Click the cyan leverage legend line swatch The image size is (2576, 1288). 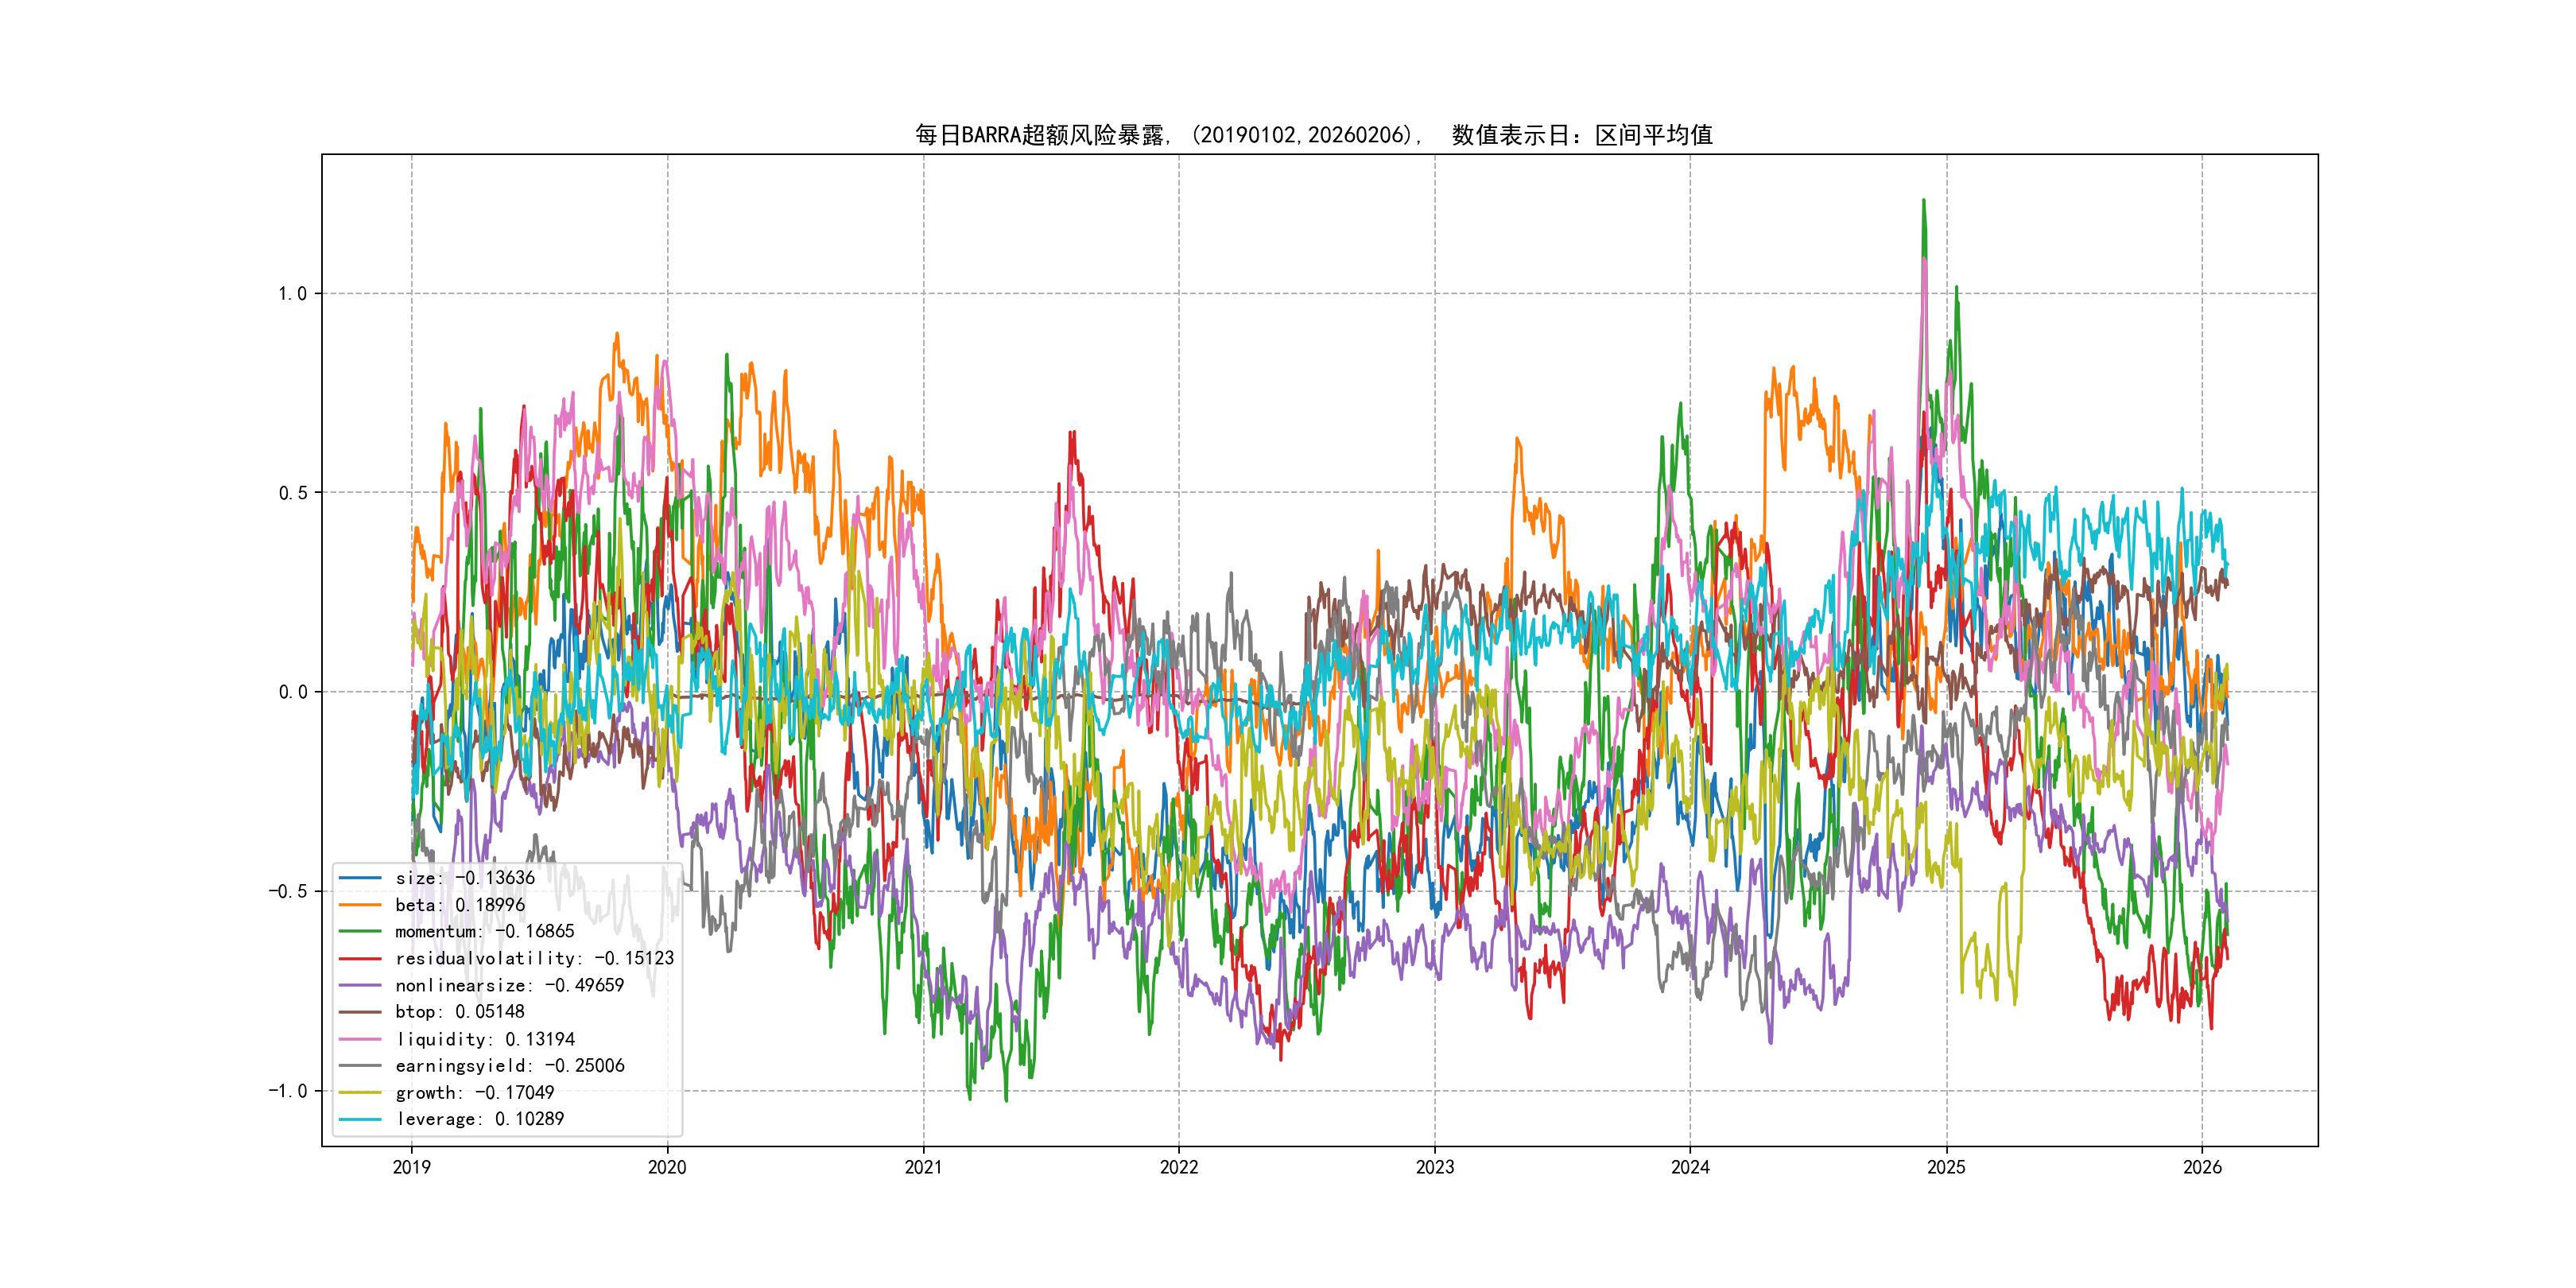tap(360, 1119)
